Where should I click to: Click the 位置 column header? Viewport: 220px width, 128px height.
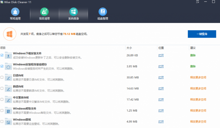click(161, 48)
